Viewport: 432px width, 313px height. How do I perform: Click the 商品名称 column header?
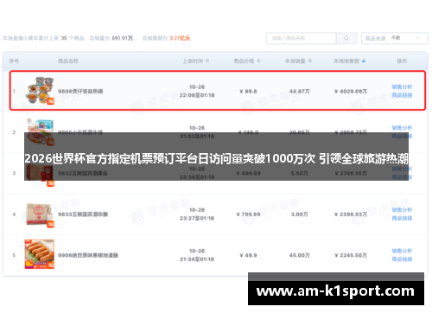68,61
